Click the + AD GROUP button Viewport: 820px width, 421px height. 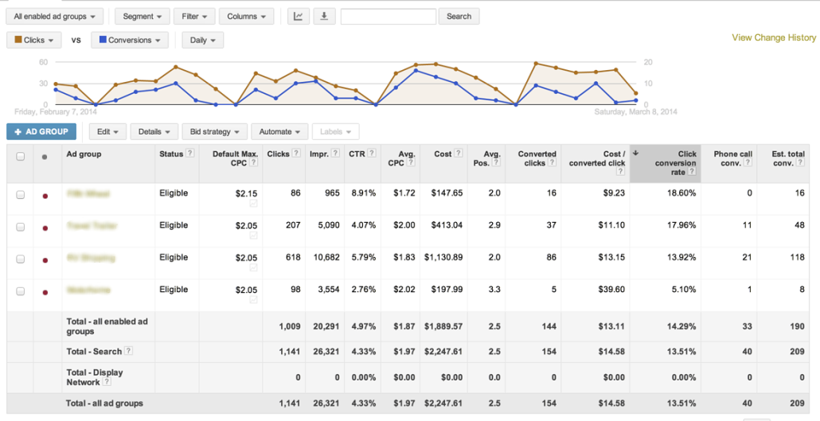point(41,132)
